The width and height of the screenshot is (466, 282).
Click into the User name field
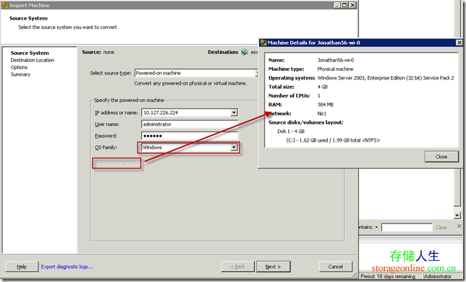(190, 124)
